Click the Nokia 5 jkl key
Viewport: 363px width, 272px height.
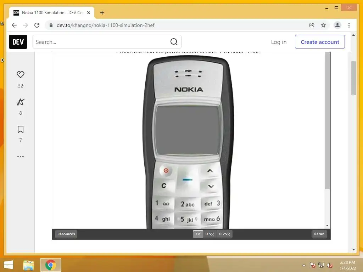pos(188,219)
